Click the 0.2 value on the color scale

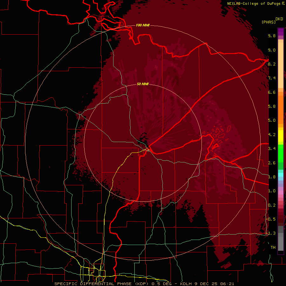(x=272, y=205)
